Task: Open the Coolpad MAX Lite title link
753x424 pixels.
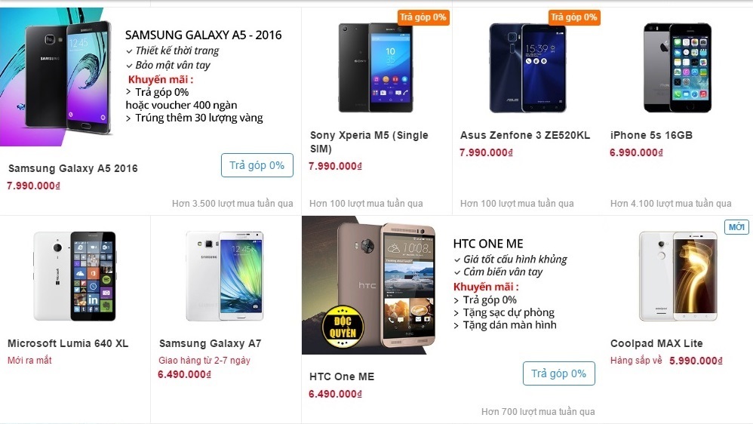Action: [x=656, y=343]
